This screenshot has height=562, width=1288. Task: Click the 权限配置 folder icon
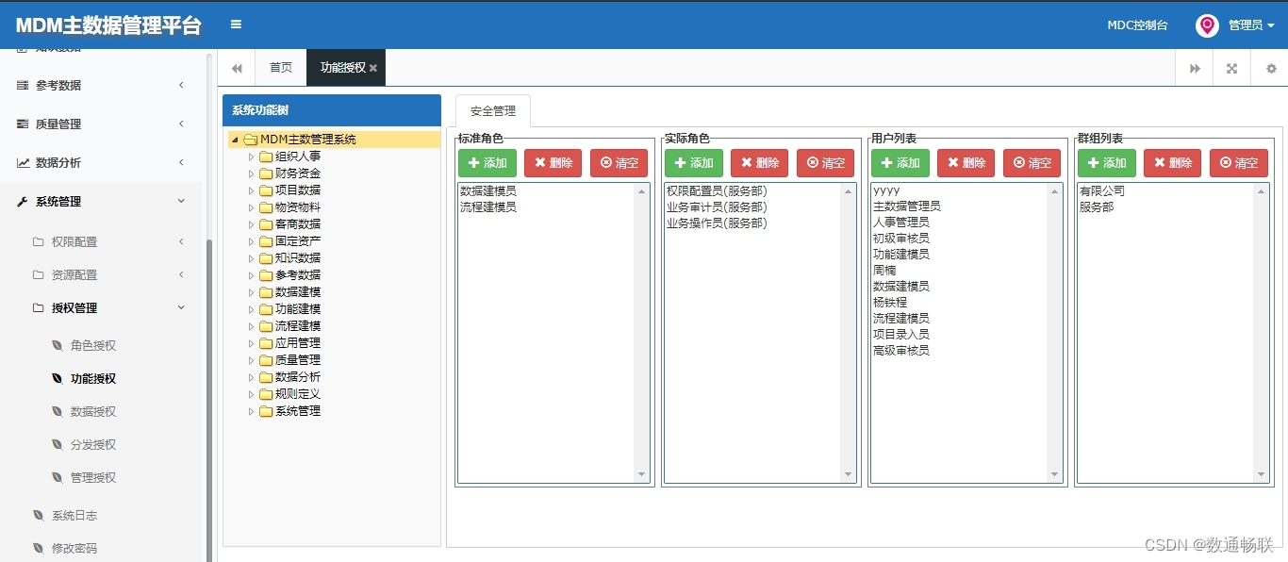(x=39, y=241)
